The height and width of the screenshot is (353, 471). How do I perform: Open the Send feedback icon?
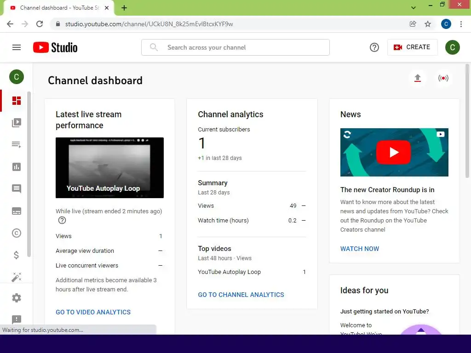coord(17,320)
